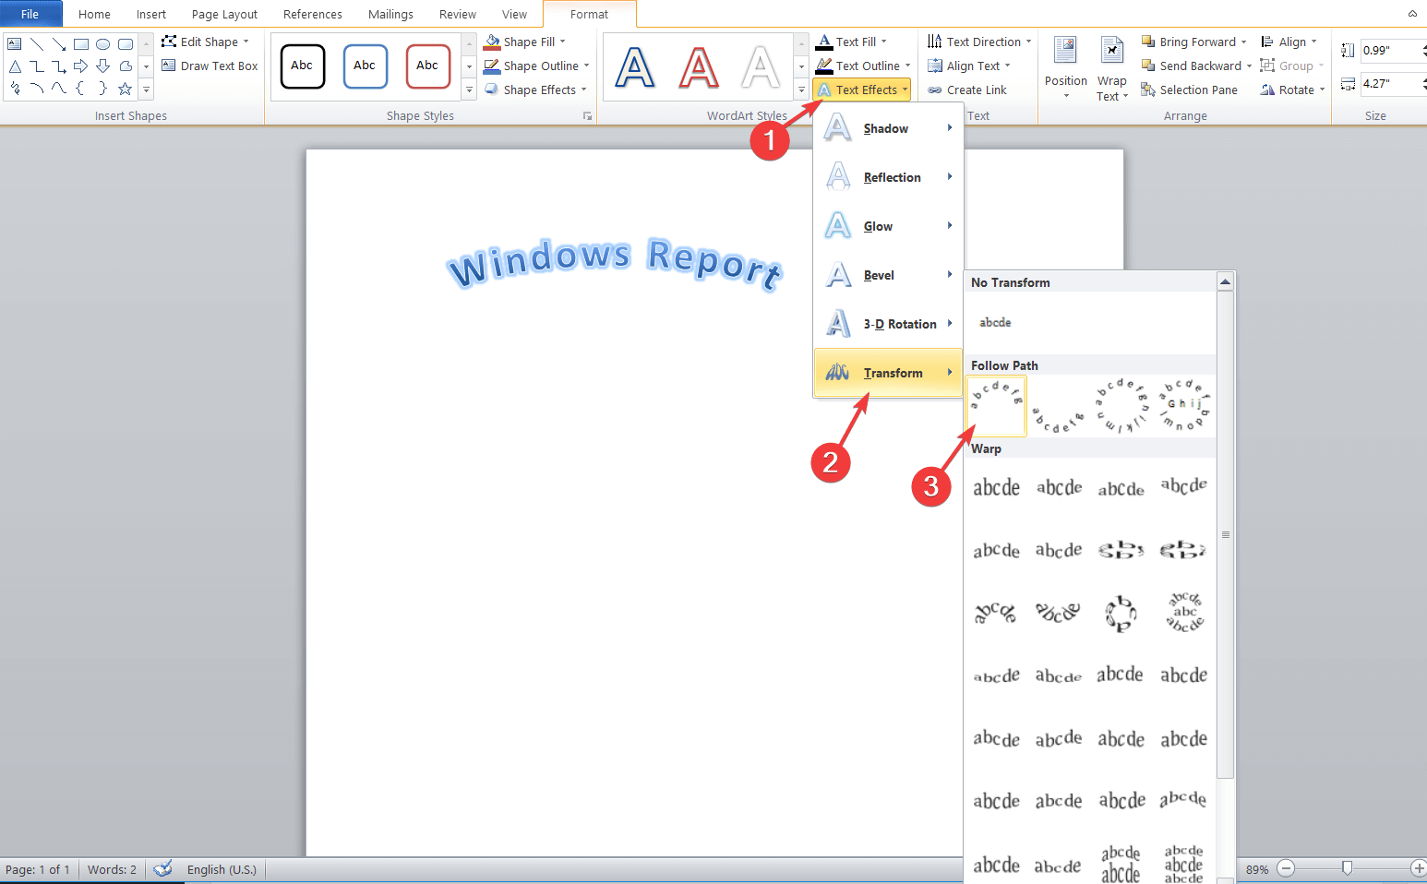Select the arc shape
The width and height of the screenshot is (1427, 884).
37,89
